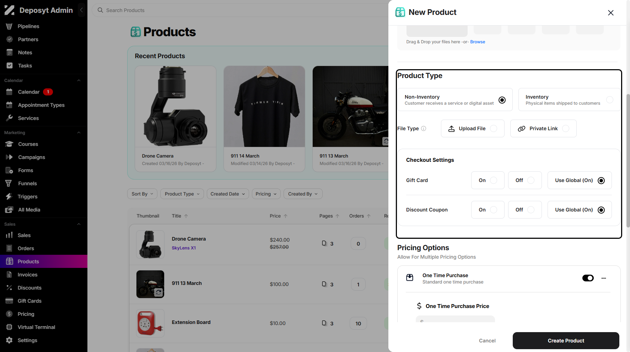Open Invoices in the sidebar menu
630x352 pixels.
pos(44,275)
